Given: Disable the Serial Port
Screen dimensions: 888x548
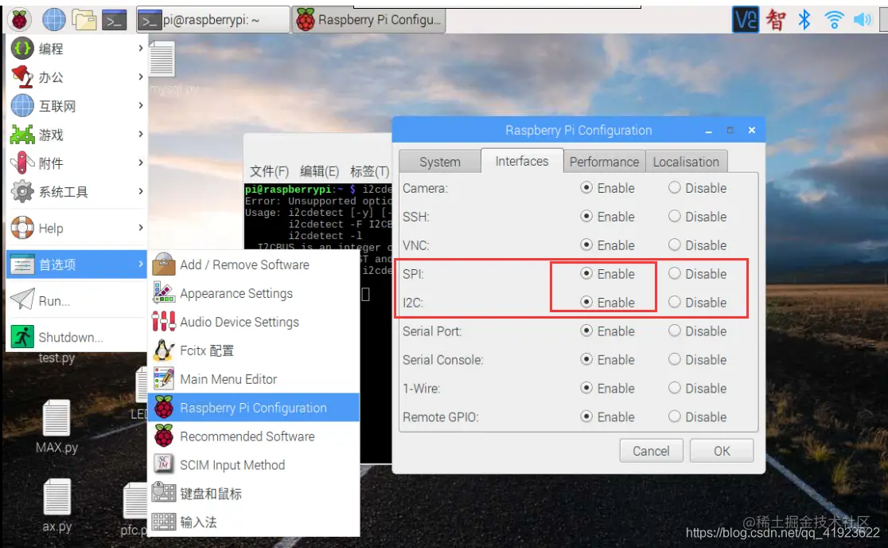Looking at the screenshot, I should click(674, 331).
